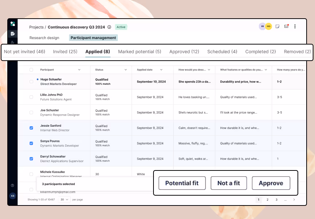Click the RR collaborator avatar
This screenshot has height=219, width=315.
pos(262,26)
